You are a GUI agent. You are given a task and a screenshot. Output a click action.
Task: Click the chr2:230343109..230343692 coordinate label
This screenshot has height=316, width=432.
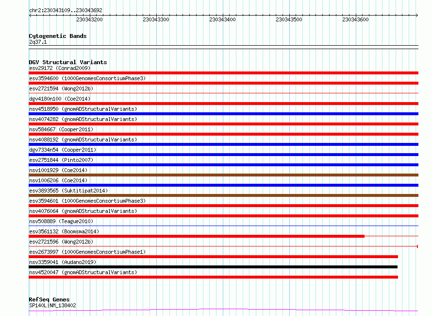pos(66,10)
